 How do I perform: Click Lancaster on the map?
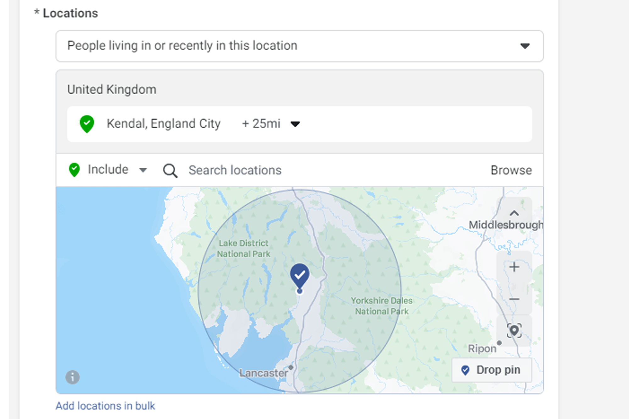click(264, 373)
